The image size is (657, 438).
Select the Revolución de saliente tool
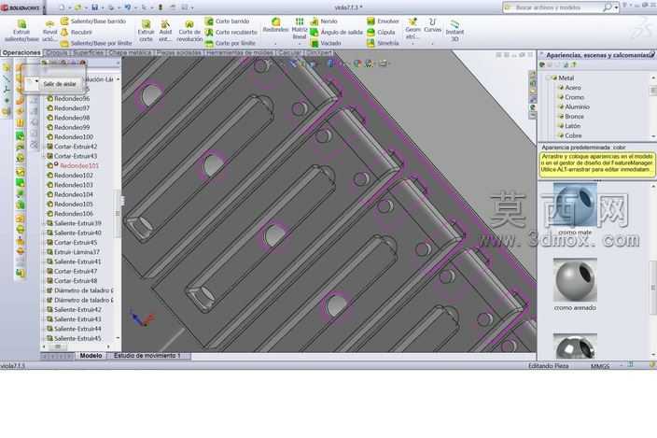pyautogui.click(x=49, y=31)
